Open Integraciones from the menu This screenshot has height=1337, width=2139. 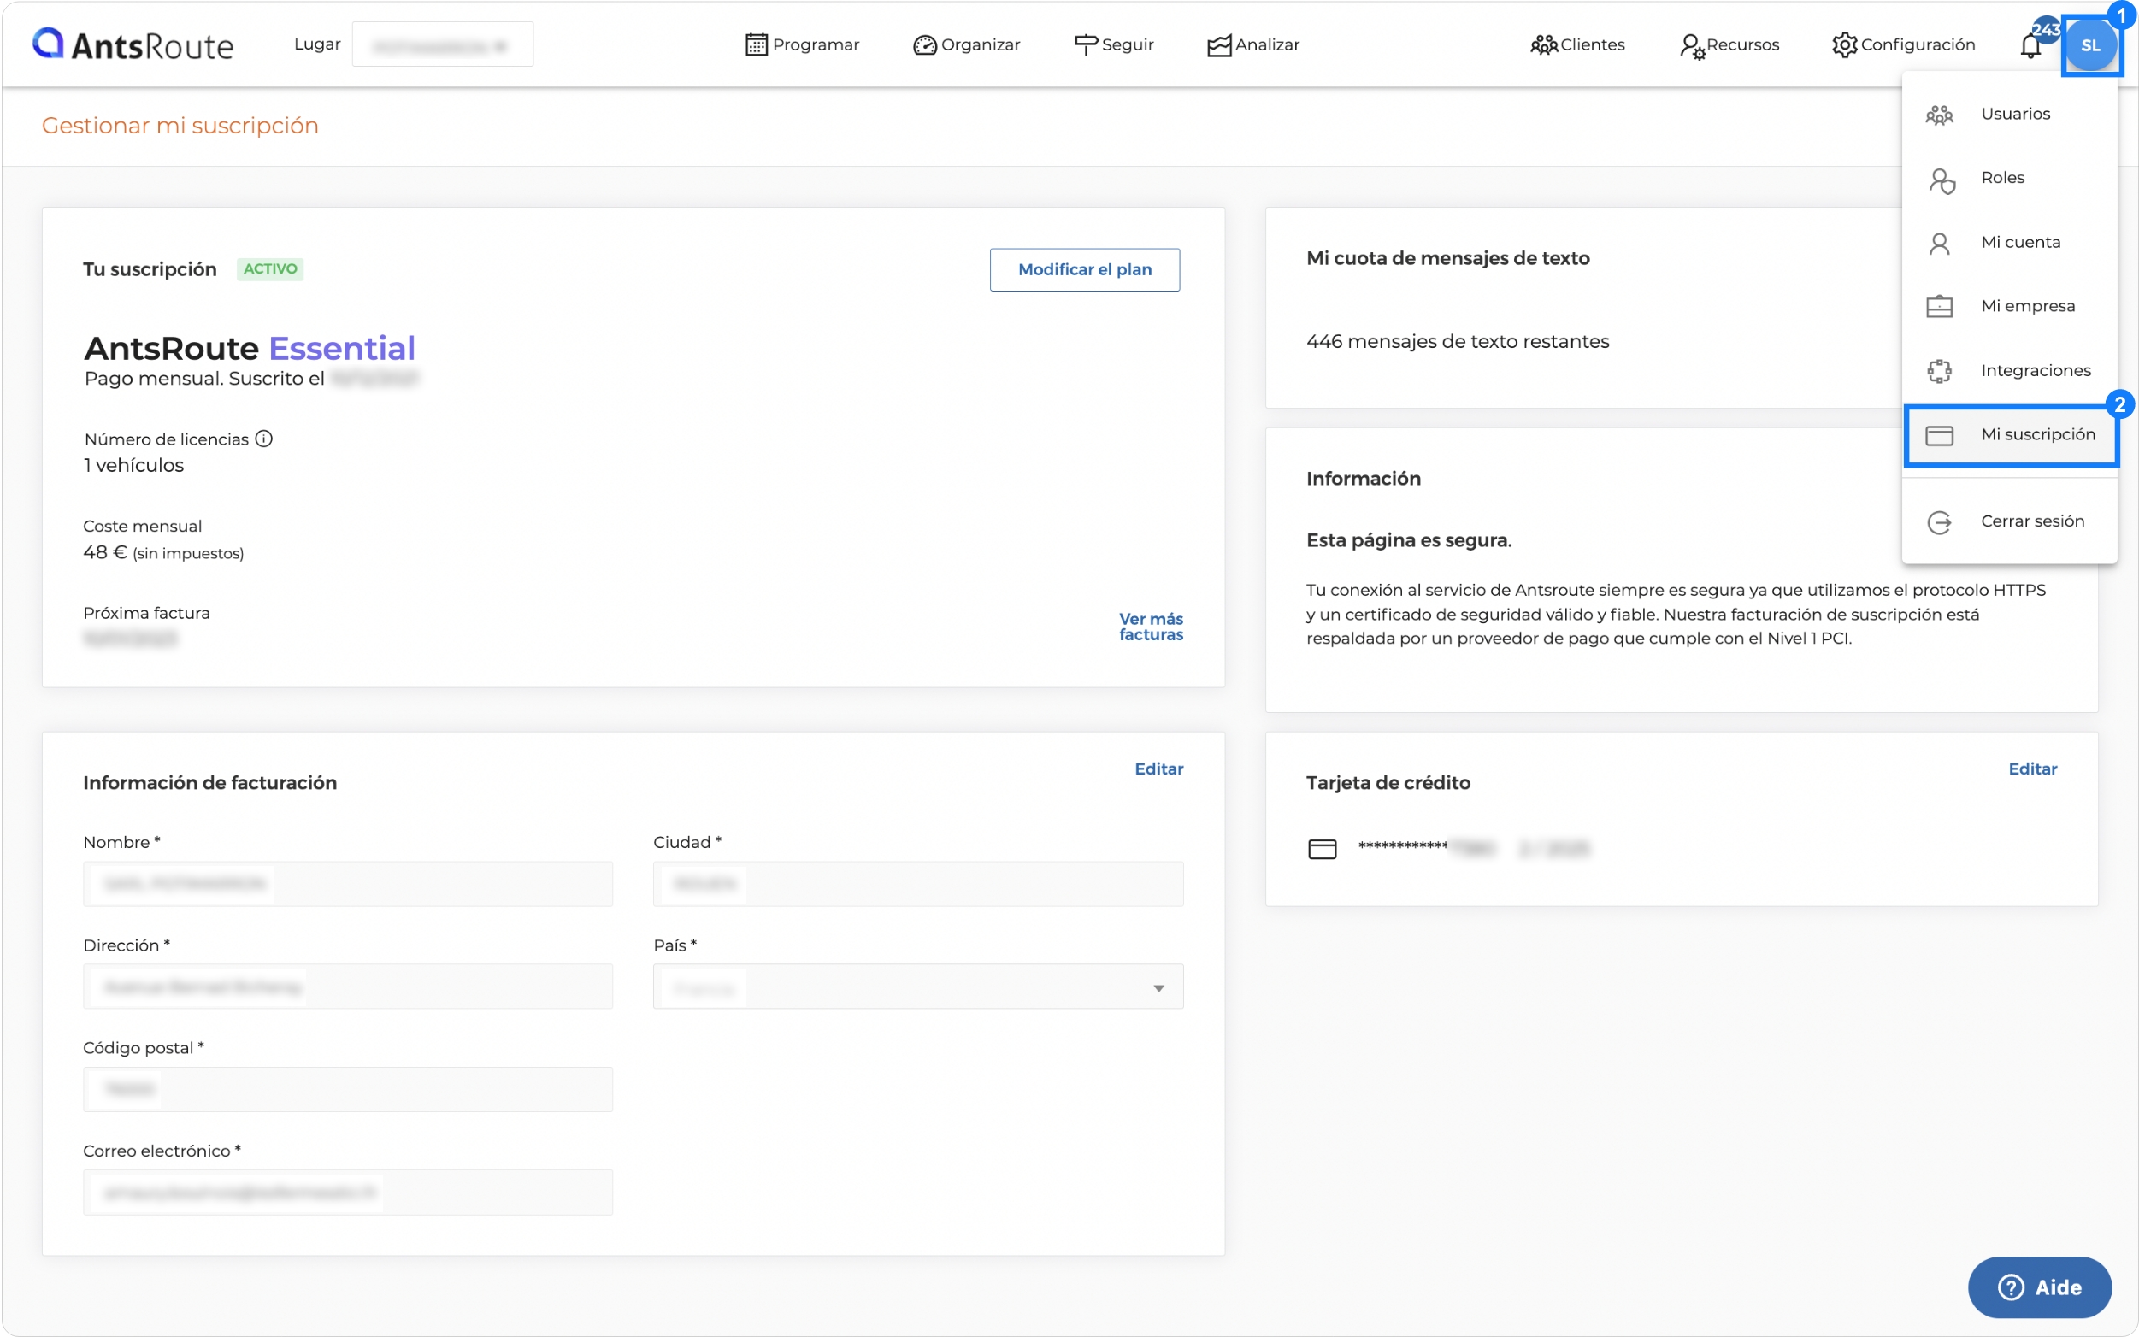tap(2009, 370)
